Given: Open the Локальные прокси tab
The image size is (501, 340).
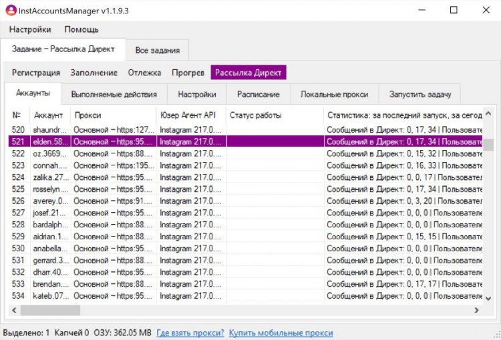Looking at the screenshot, I should [x=334, y=95].
